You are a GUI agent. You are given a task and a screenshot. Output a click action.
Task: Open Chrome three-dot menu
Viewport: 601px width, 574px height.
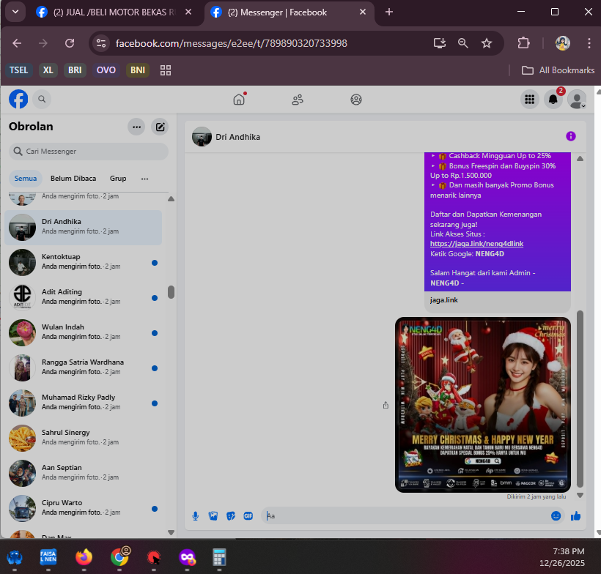589,43
